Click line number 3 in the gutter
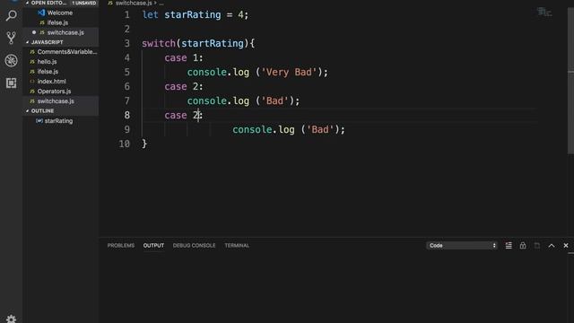Screen dimensions: 574x323 pos(126,44)
